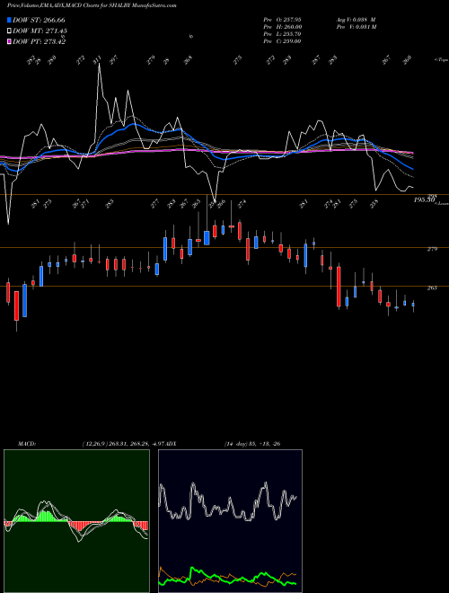The height and width of the screenshot is (593, 449).
Task: Open the ADX indicator panel
Action: pyautogui.click(x=230, y=521)
